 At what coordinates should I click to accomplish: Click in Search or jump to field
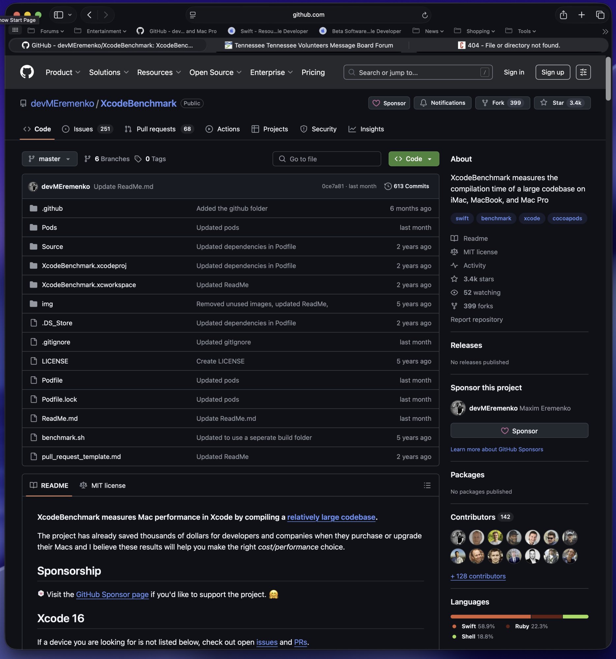[x=418, y=72]
